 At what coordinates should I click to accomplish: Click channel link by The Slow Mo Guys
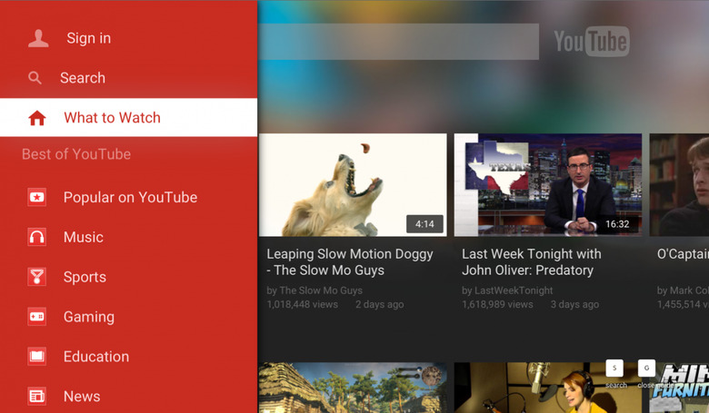(x=315, y=290)
